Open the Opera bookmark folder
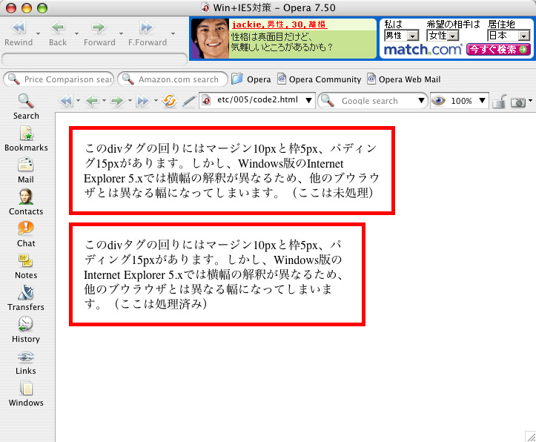536x442 pixels. (x=251, y=79)
